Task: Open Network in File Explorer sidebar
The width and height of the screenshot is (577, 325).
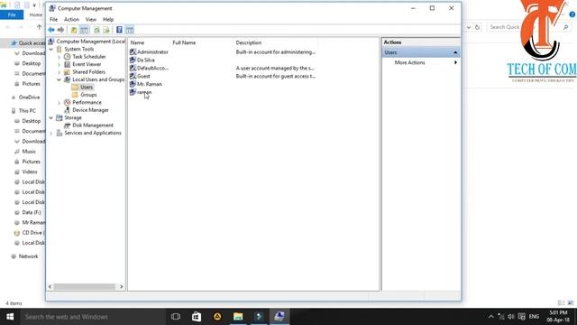Action: tap(28, 256)
